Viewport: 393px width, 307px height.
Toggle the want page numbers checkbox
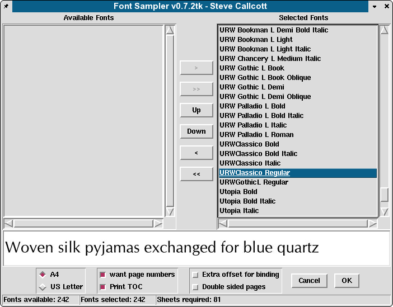coord(102,275)
